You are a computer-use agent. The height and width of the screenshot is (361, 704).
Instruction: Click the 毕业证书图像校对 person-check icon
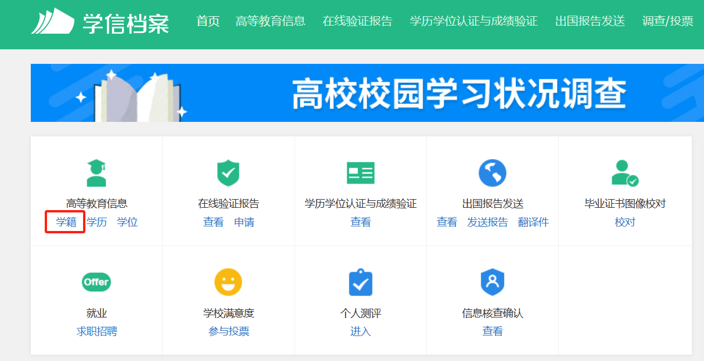(x=624, y=173)
